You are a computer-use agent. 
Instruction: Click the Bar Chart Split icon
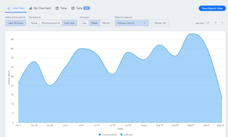tap(31, 8)
